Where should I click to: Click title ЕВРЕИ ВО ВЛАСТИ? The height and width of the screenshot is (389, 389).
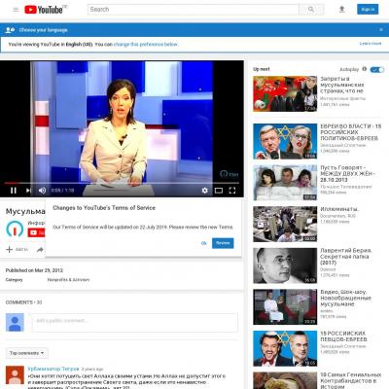[x=351, y=132]
